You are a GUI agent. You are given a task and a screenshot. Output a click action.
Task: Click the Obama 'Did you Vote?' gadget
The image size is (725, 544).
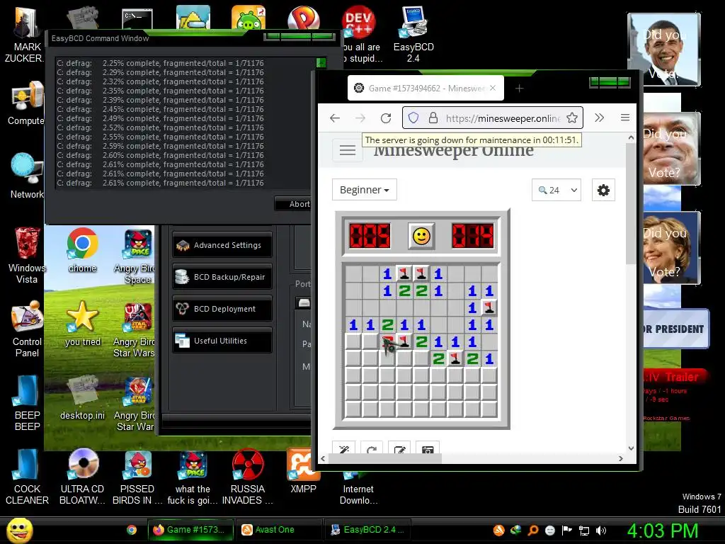[664, 50]
